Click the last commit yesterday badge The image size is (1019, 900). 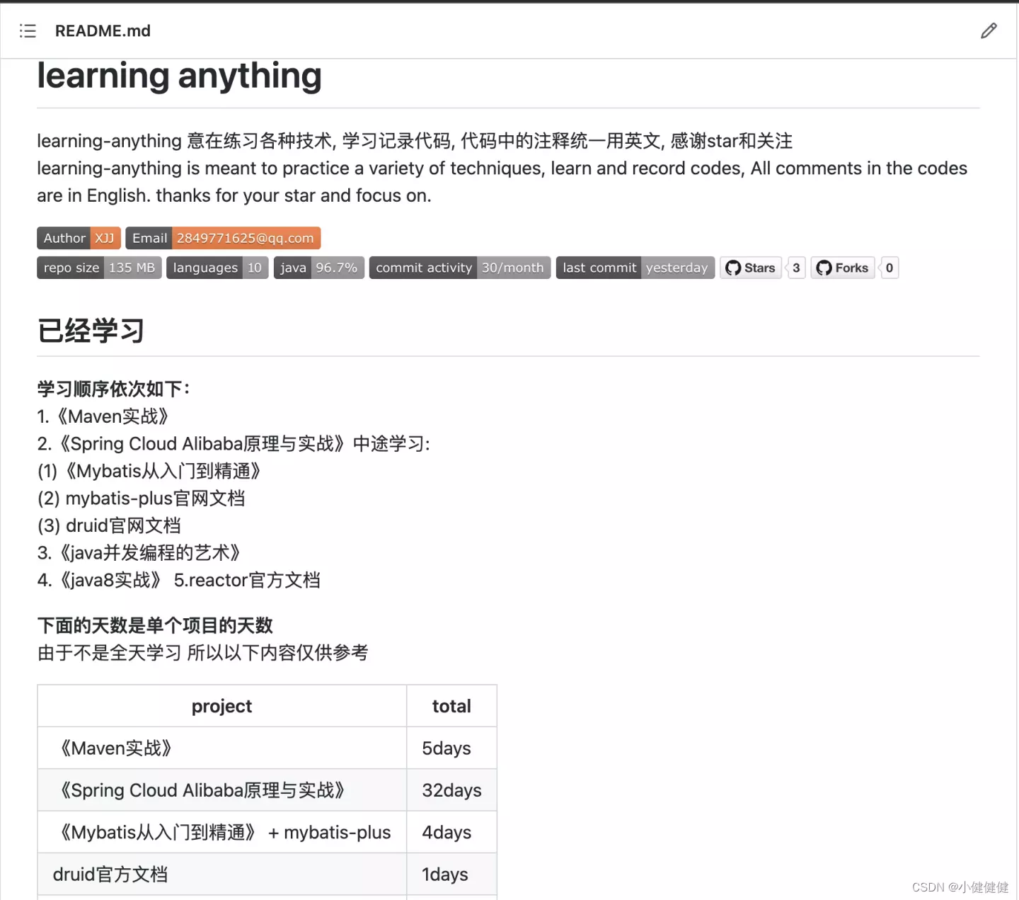[635, 268]
